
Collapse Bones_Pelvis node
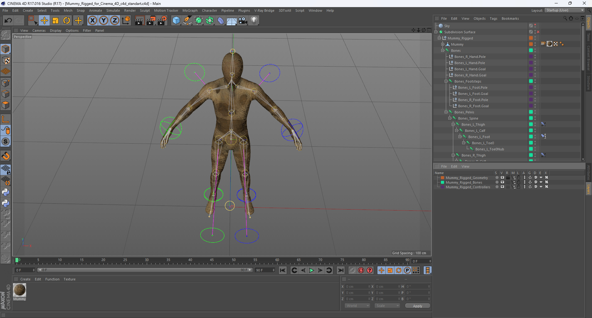pos(446,112)
